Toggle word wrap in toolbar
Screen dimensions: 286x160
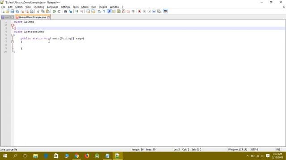click(99, 11)
